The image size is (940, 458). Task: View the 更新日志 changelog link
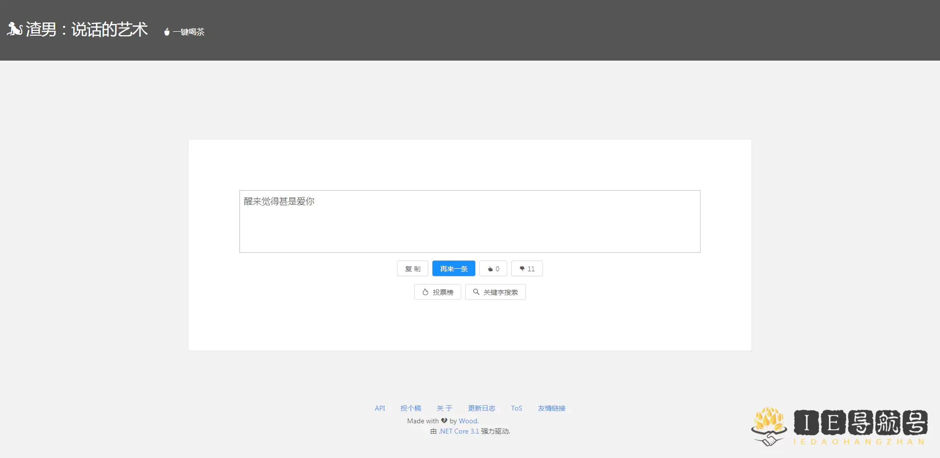point(482,408)
